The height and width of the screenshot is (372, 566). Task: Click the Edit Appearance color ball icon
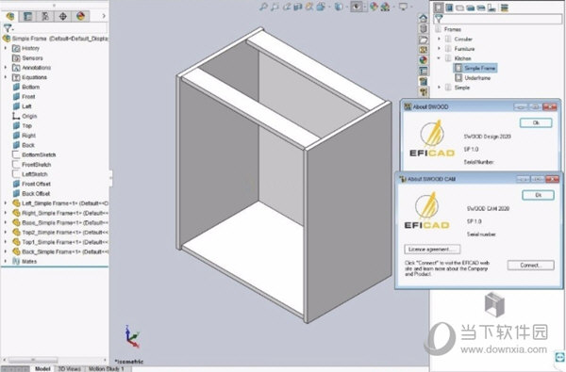[x=374, y=7]
